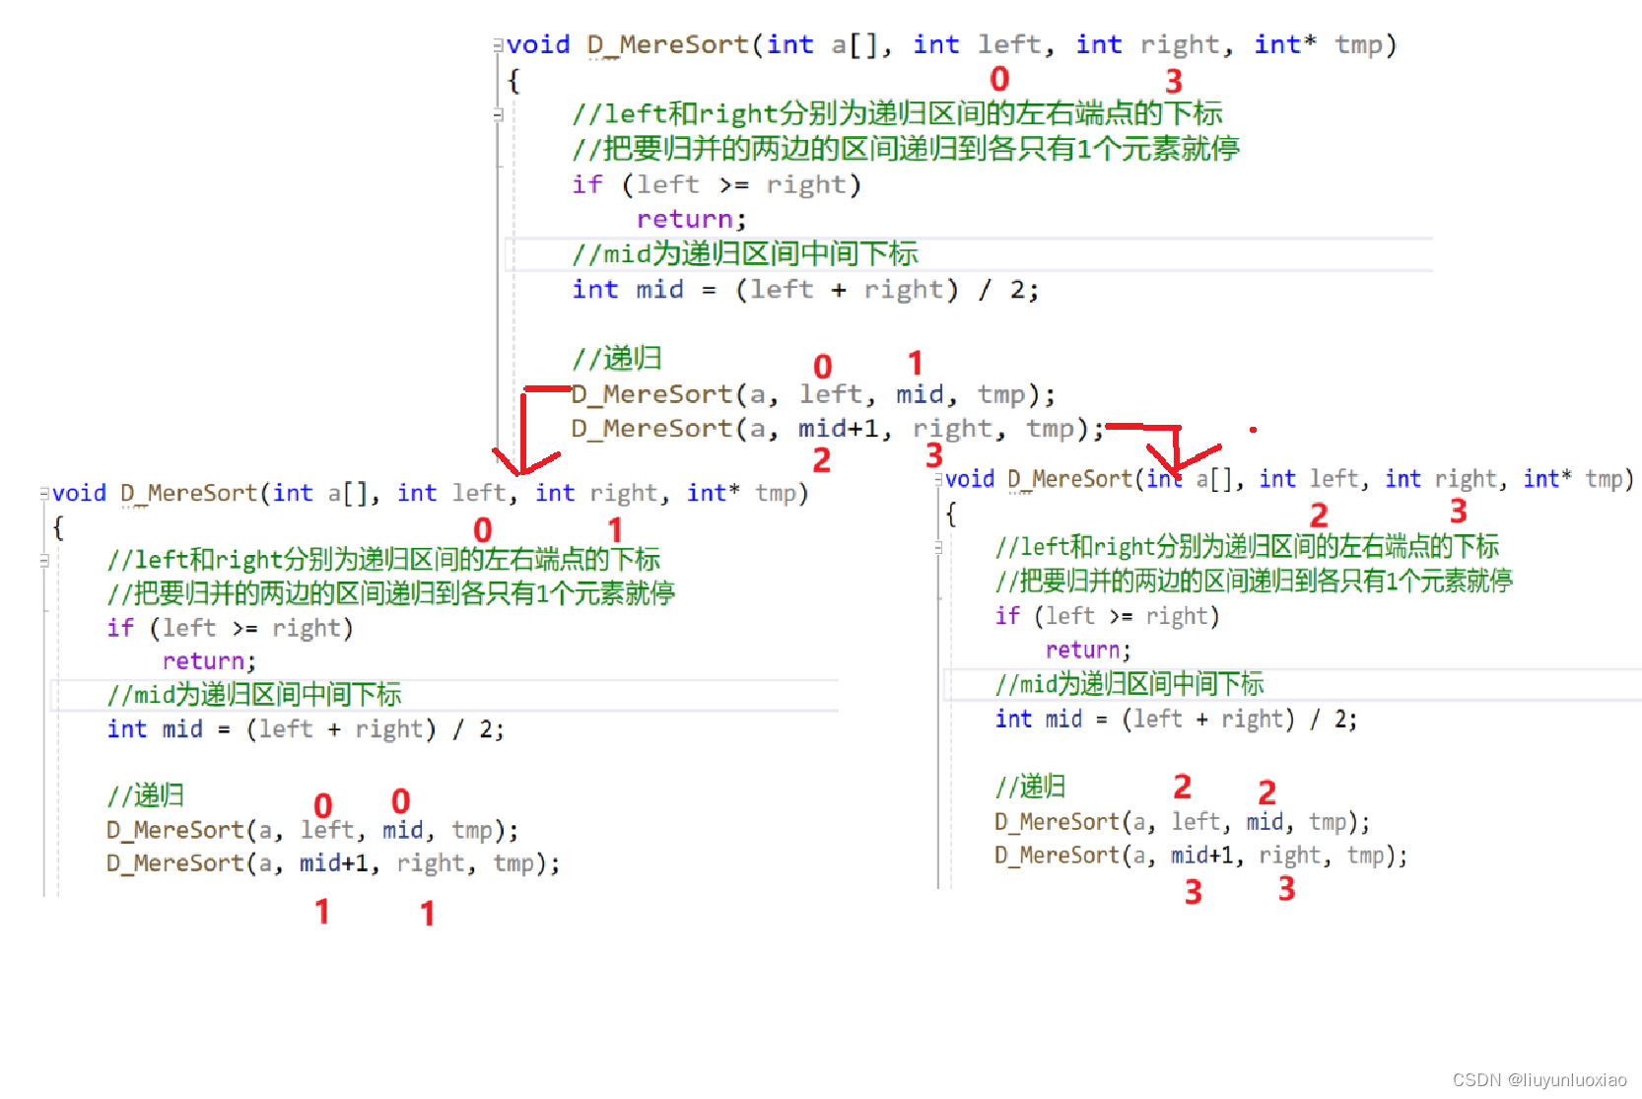This screenshot has height=1099, width=1642.
Task: Click 'int mid = ...' line in lower-left snippet
Action: point(306,729)
